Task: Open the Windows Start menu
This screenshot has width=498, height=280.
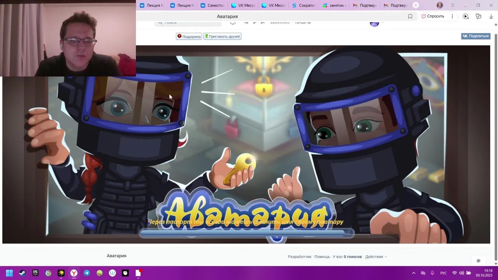Action: click(9, 273)
